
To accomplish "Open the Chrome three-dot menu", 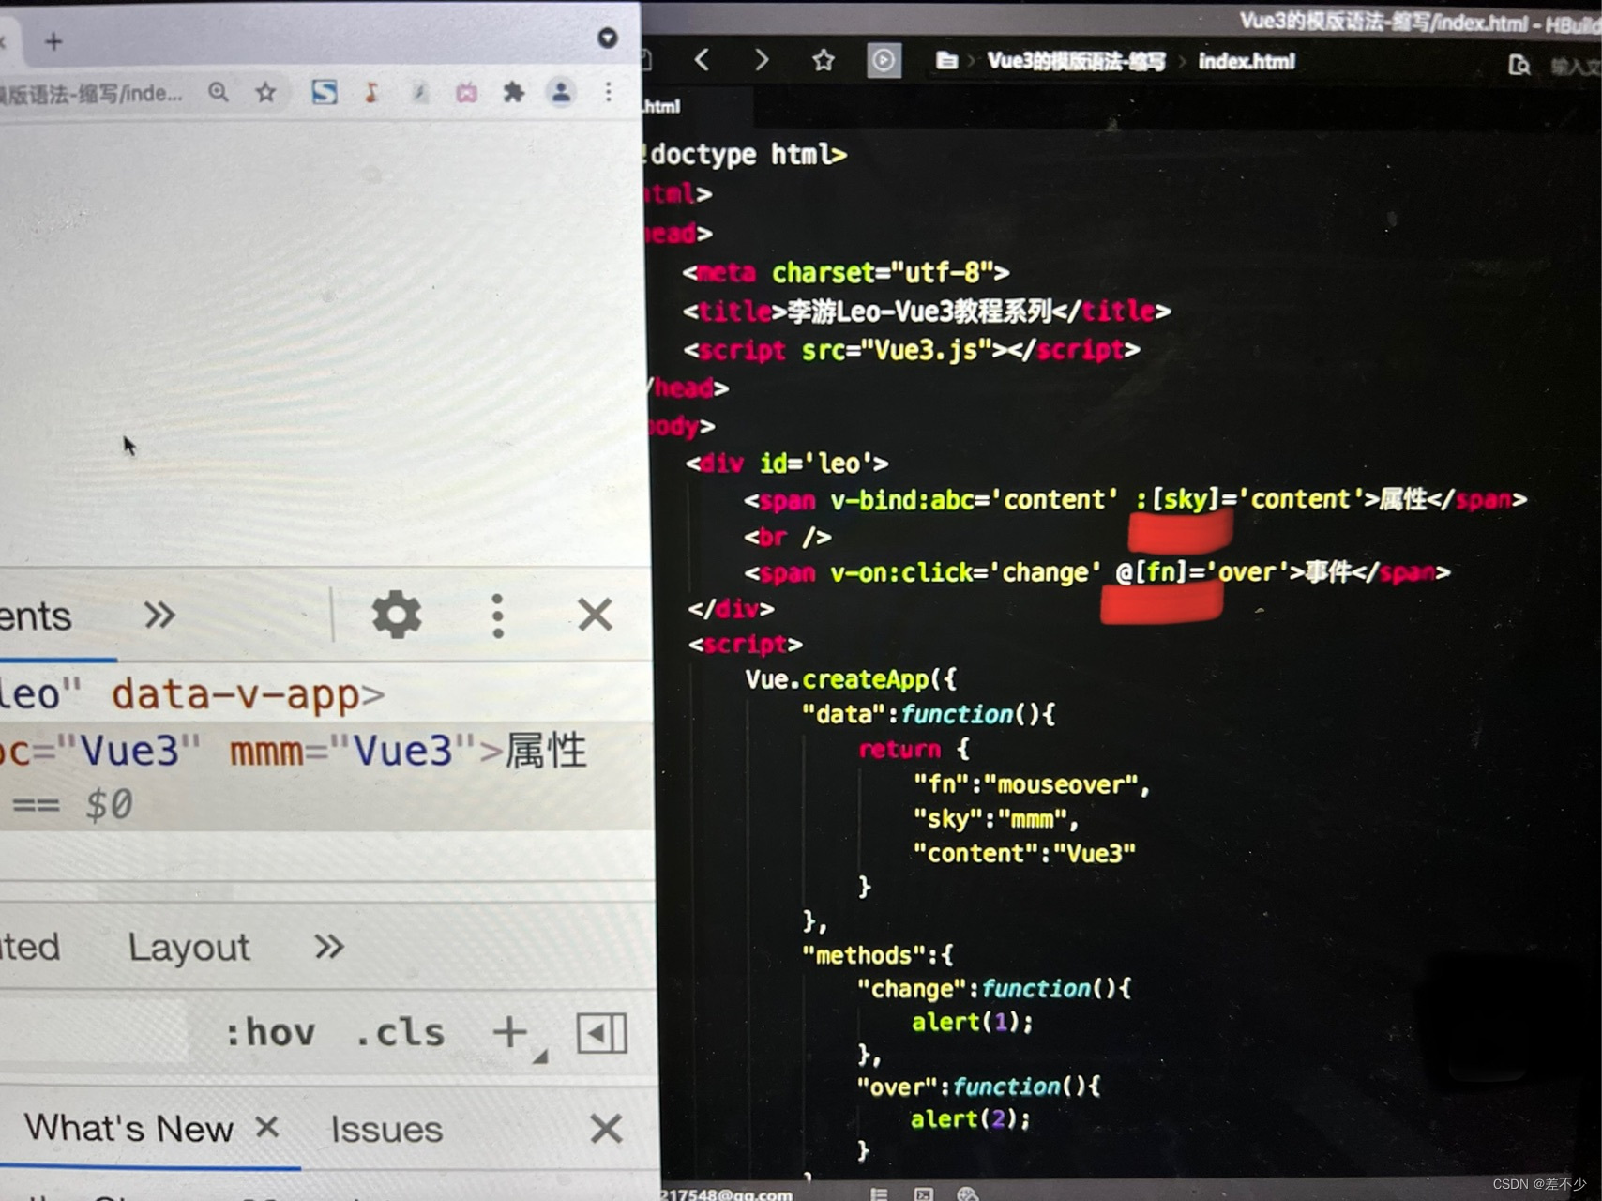I will [609, 92].
